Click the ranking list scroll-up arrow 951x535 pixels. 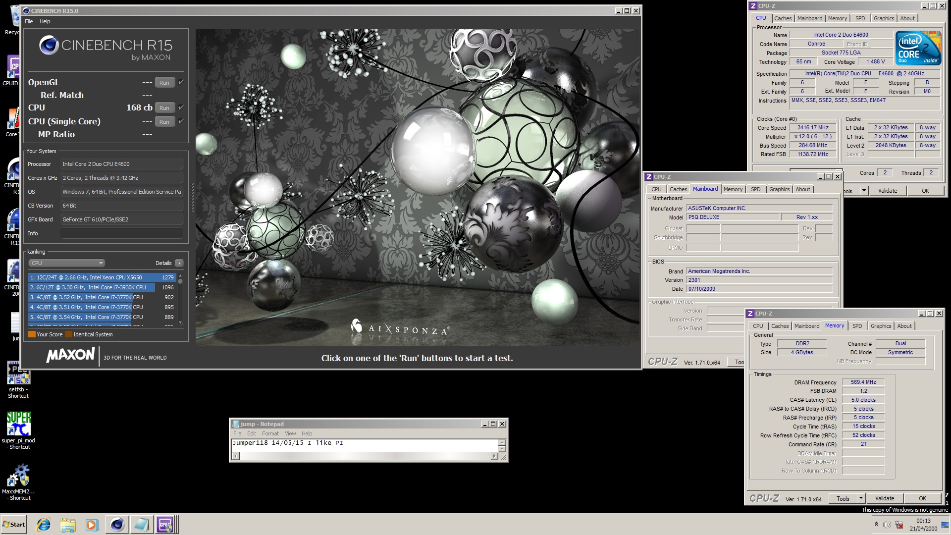tap(180, 275)
